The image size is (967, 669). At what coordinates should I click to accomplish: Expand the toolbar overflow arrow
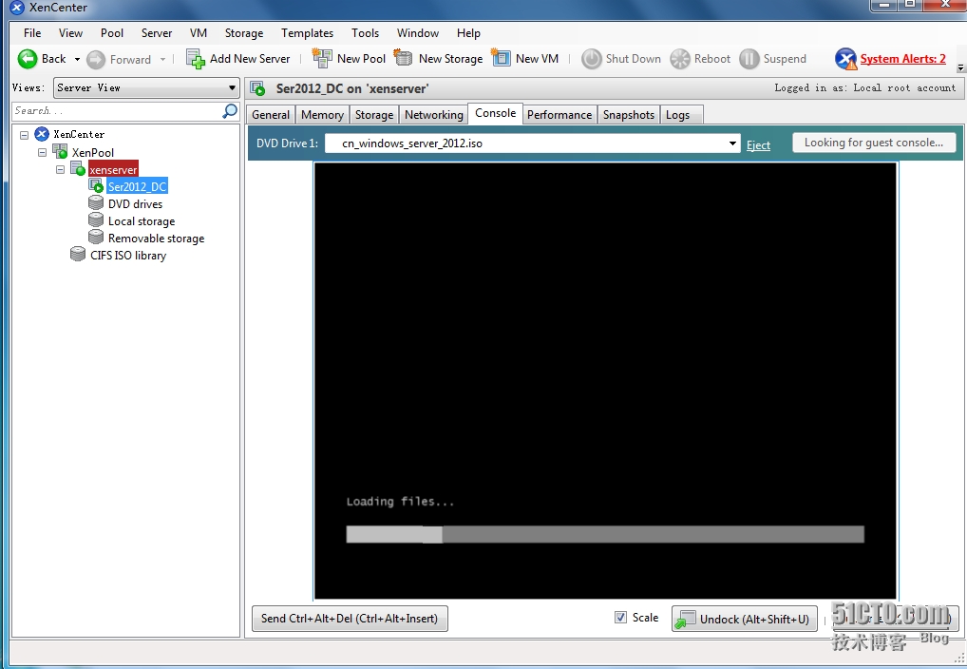tap(960, 67)
